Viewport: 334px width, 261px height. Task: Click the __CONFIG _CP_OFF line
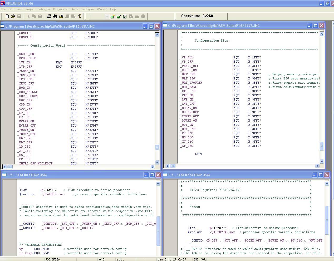point(255,240)
